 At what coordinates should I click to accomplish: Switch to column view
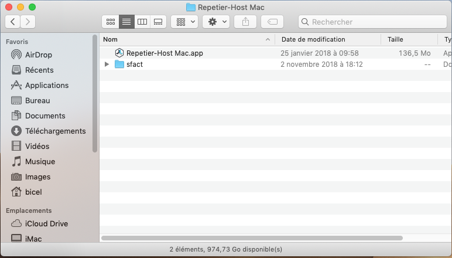point(142,22)
